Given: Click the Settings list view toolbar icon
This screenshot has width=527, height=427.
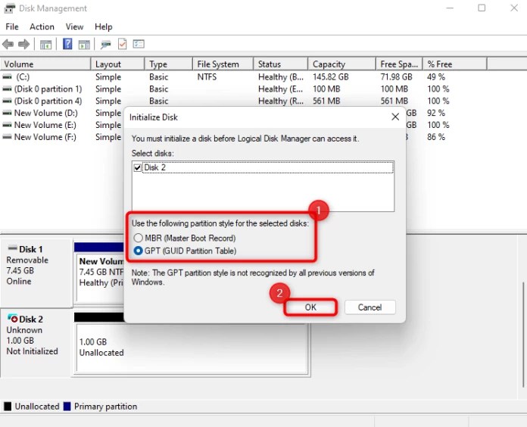Looking at the screenshot, I should (x=139, y=44).
